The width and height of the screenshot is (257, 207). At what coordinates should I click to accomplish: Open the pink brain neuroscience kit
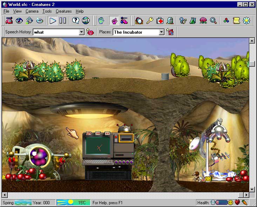tap(203, 21)
